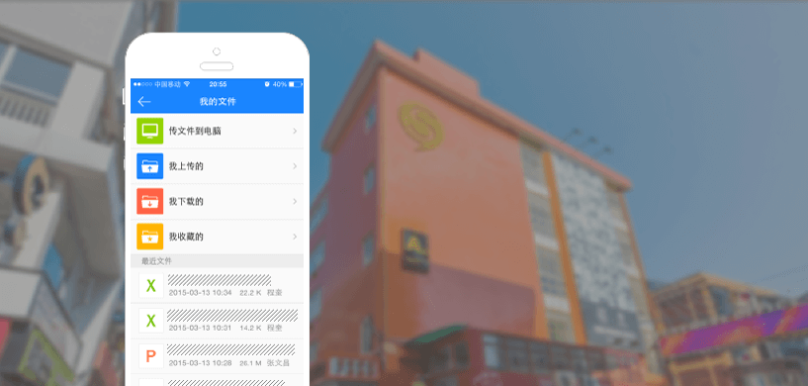
Task: Tap file size 26.1 M
Action: 250,363
